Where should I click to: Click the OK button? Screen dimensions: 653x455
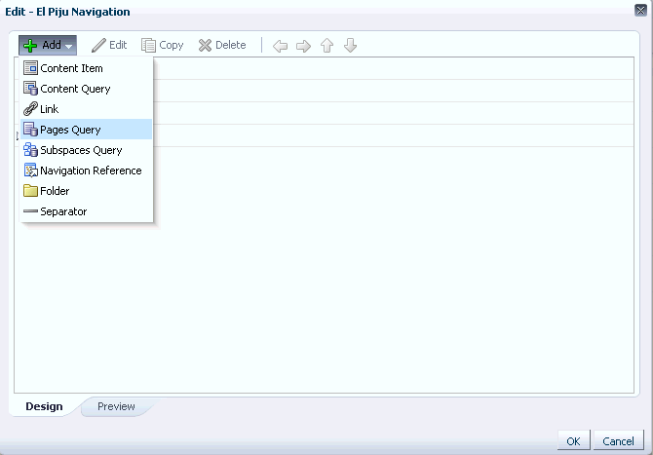[x=573, y=440]
